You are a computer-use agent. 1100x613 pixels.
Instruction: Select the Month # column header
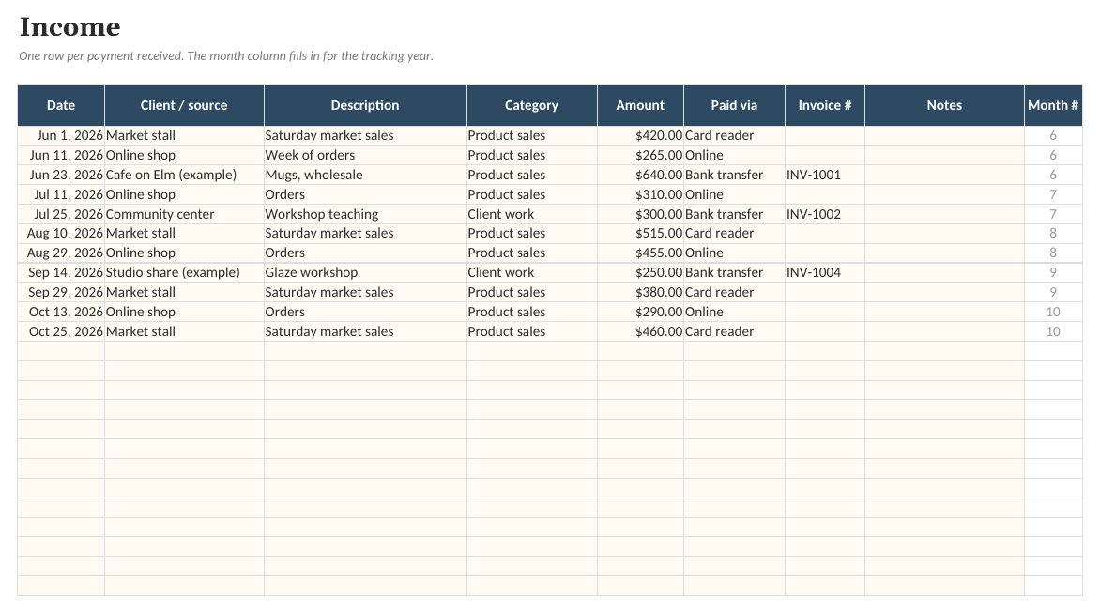point(1053,105)
